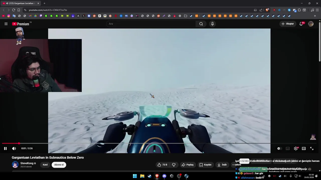The width and height of the screenshot is (321, 180).
Task: Download the video with İndir
Action: 222,165
